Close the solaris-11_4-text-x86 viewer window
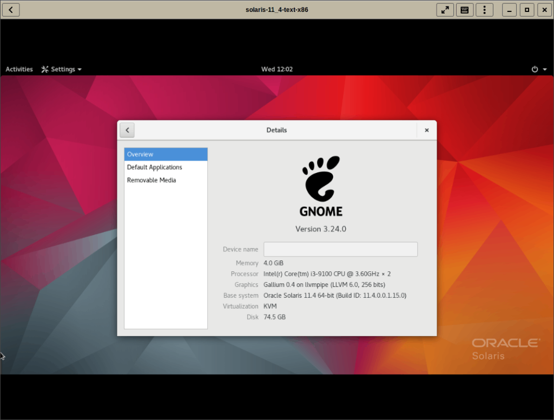Image resolution: width=554 pixels, height=420 pixels. click(x=544, y=10)
